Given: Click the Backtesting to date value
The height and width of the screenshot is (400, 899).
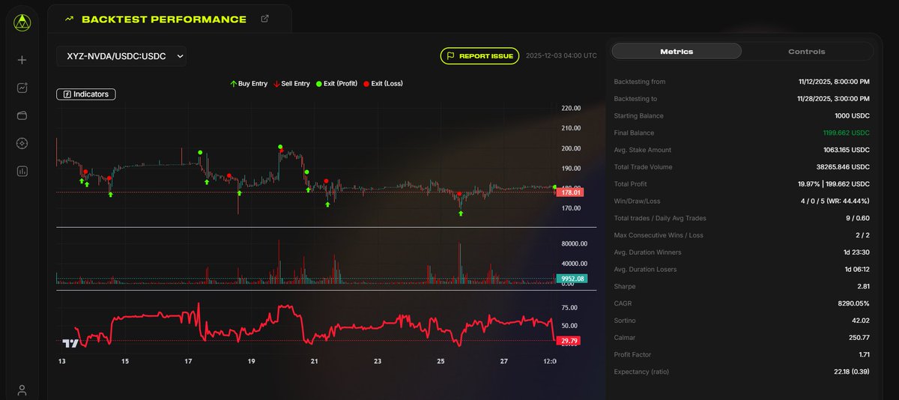Looking at the screenshot, I should pos(834,99).
